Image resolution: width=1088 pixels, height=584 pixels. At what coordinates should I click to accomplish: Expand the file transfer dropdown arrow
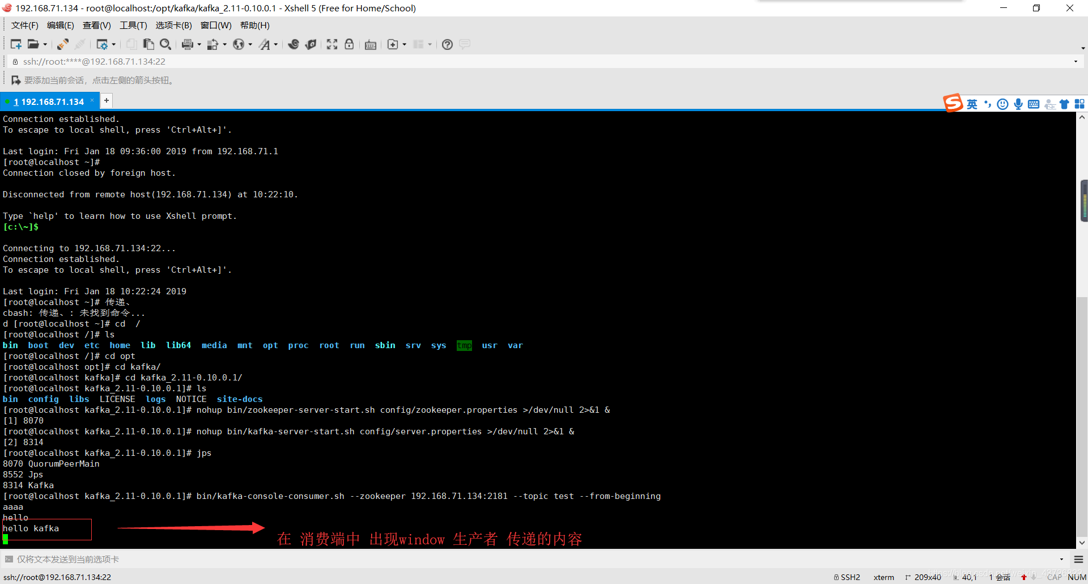[x=224, y=44]
